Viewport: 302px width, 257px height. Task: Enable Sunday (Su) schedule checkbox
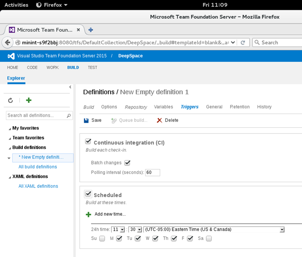coord(102,238)
